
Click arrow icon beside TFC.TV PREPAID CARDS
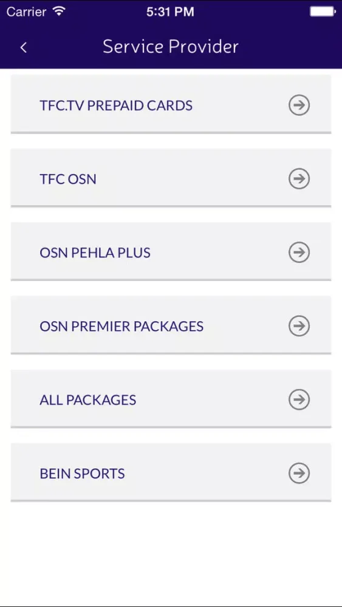click(299, 105)
